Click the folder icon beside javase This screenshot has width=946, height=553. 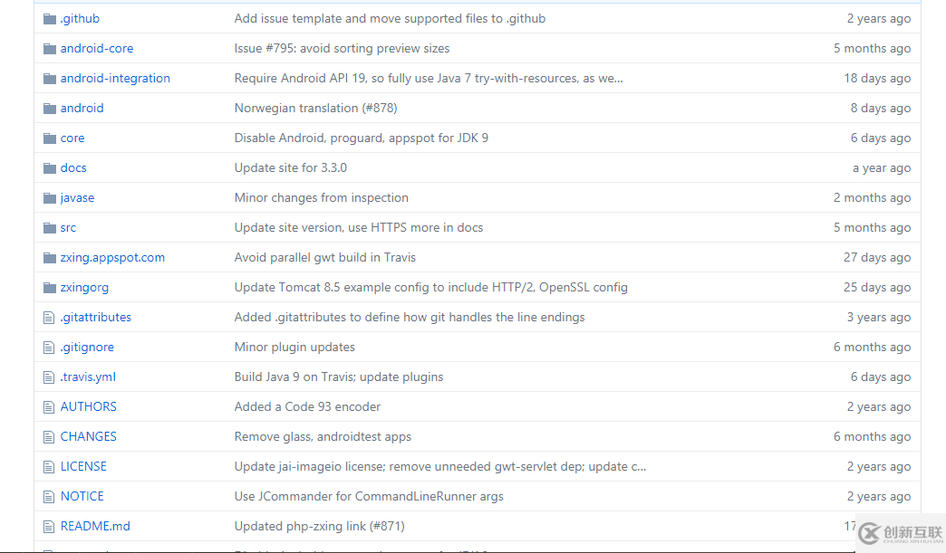tap(50, 198)
